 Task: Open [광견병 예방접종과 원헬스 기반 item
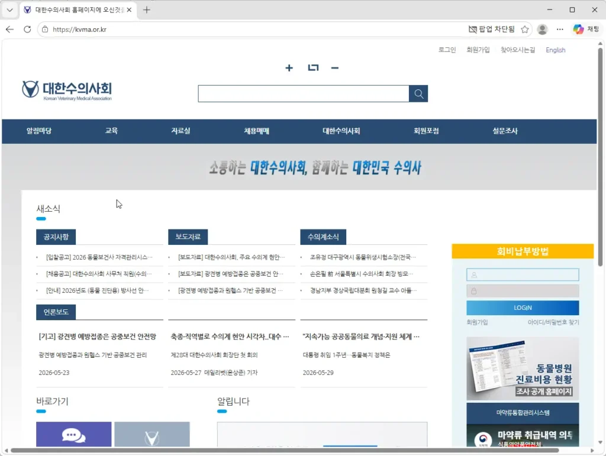click(230, 290)
